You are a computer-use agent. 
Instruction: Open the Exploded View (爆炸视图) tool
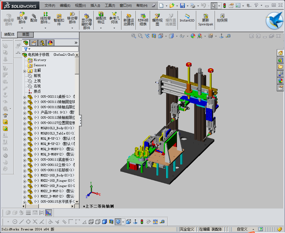pos(157,18)
